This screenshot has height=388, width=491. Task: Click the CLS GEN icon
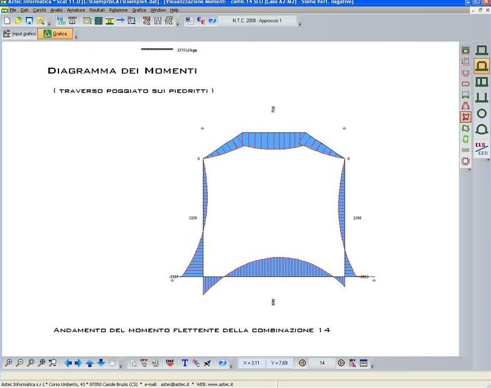[482, 149]
